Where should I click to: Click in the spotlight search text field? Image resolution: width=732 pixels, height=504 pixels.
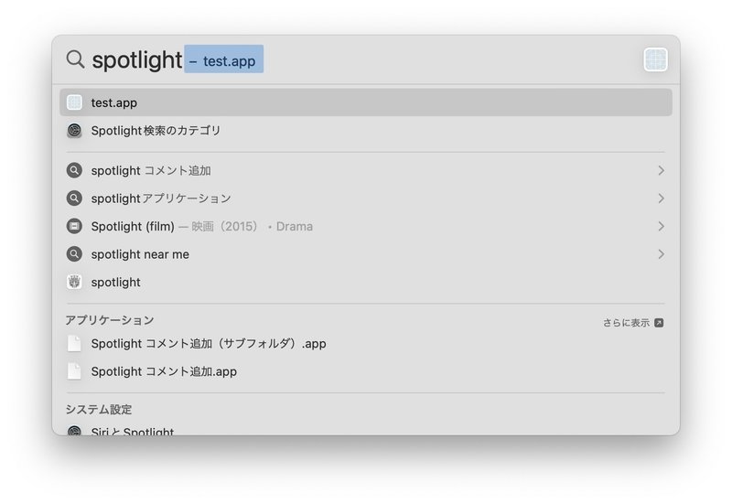(x=364, y=59)
